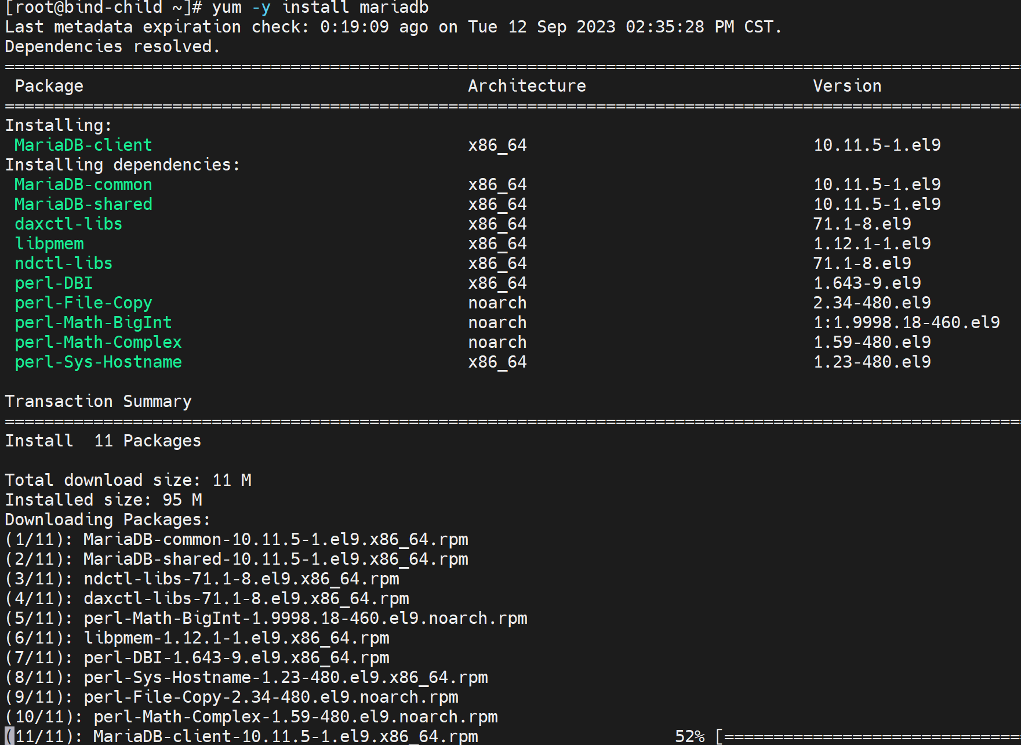The width and height of the screenshot is (1021, 745).
Task: Click the (7/11) perl-DBI rpm download line
Action: click(197, 657)
